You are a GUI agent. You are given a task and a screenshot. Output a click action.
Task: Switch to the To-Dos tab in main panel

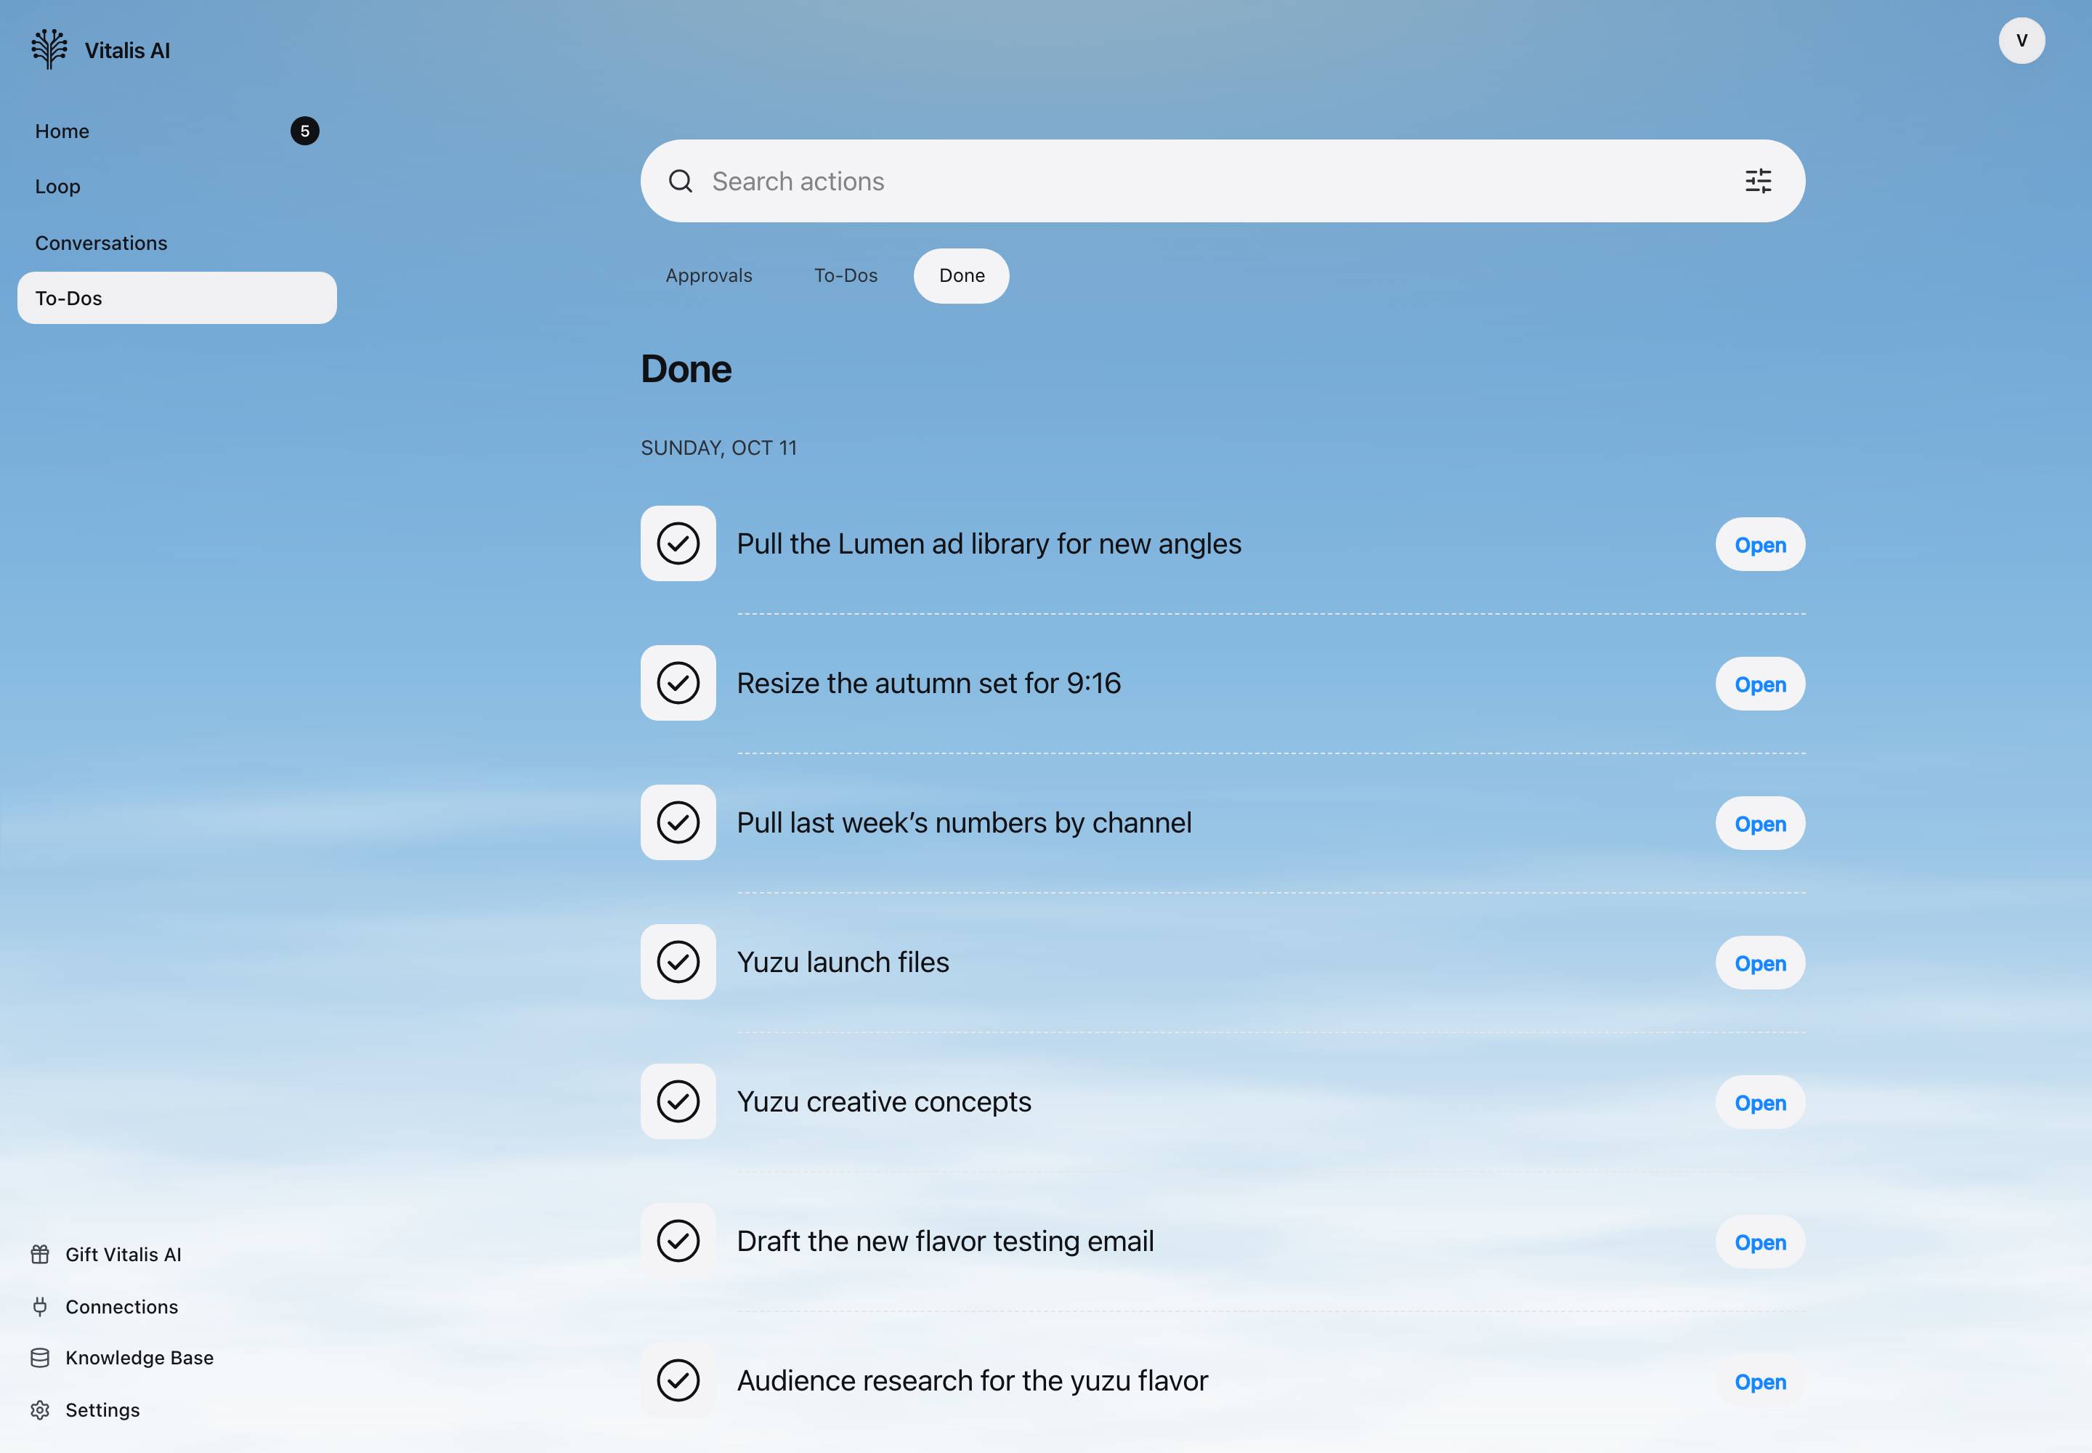coord(846,276)
